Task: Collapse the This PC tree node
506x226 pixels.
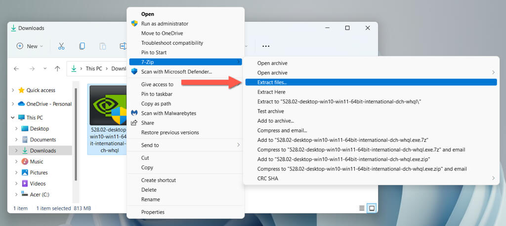Action: 13,118
